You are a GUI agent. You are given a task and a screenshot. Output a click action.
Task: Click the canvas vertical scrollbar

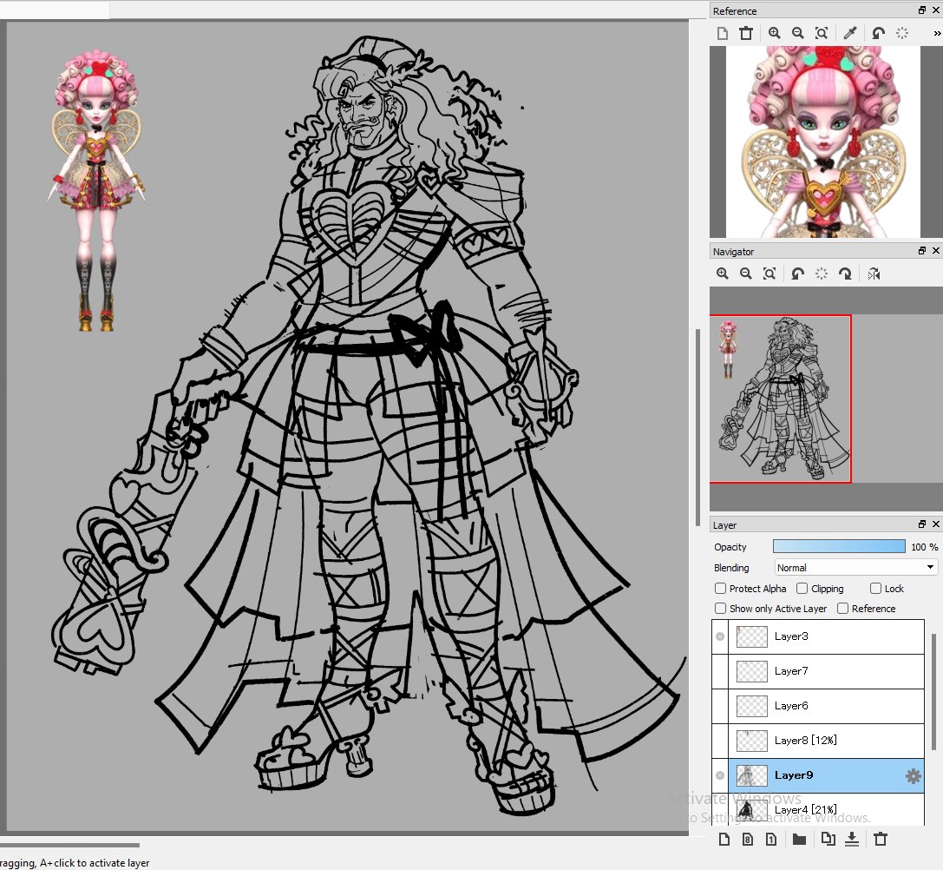tap(697, 427)
